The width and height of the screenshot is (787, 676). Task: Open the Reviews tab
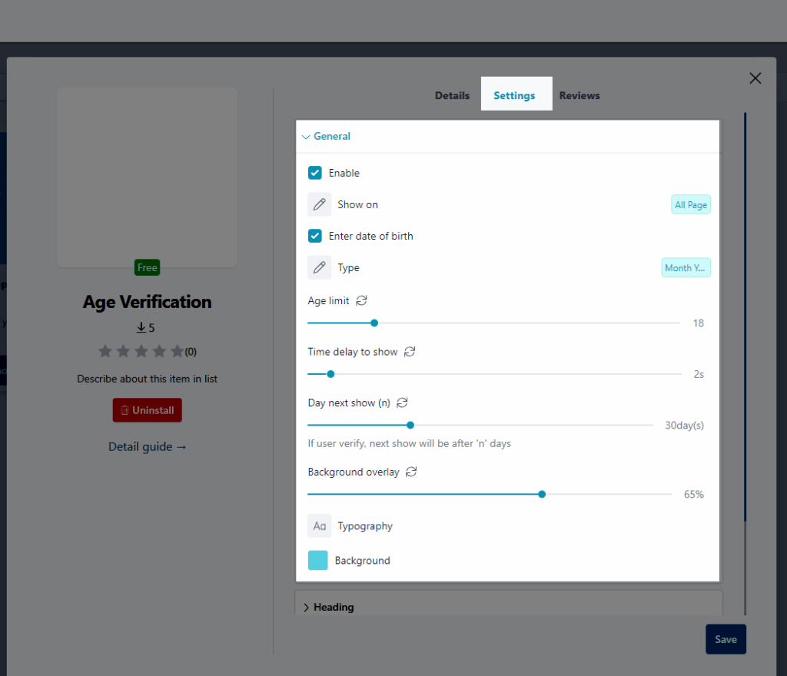click(x=579, y=95)
